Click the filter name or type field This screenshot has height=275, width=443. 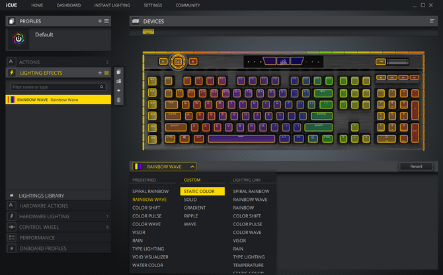[x=58, y=87]
